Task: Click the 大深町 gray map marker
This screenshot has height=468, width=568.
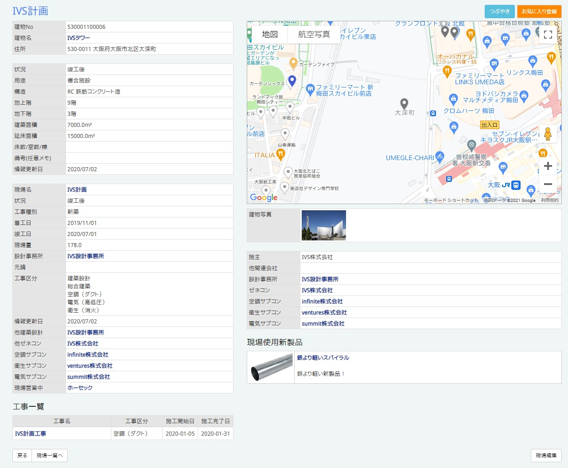Action: pyautogui.click(x=404, y=104)
